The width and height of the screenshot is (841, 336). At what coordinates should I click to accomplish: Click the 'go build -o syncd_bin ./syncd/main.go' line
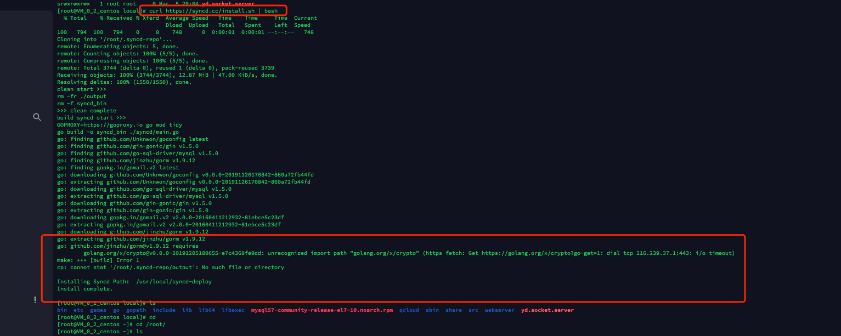pos(118,132)
